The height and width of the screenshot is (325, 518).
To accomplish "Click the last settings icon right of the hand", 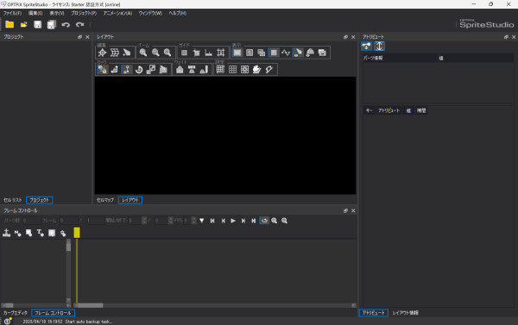I will click(269, 69).
